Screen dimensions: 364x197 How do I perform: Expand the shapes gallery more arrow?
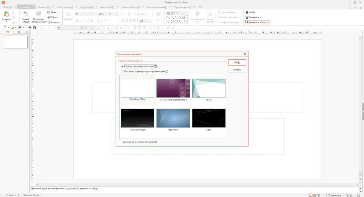(x=188, y=22)
